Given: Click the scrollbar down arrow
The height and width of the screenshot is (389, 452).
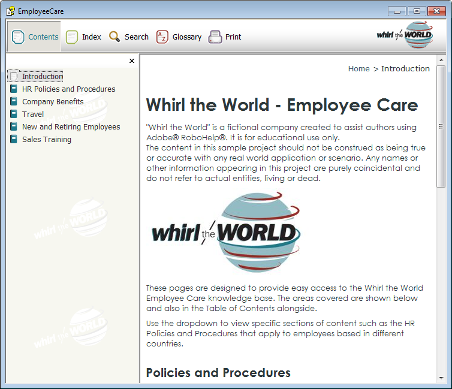Looking at the screenshot, I should click(441, 378).
